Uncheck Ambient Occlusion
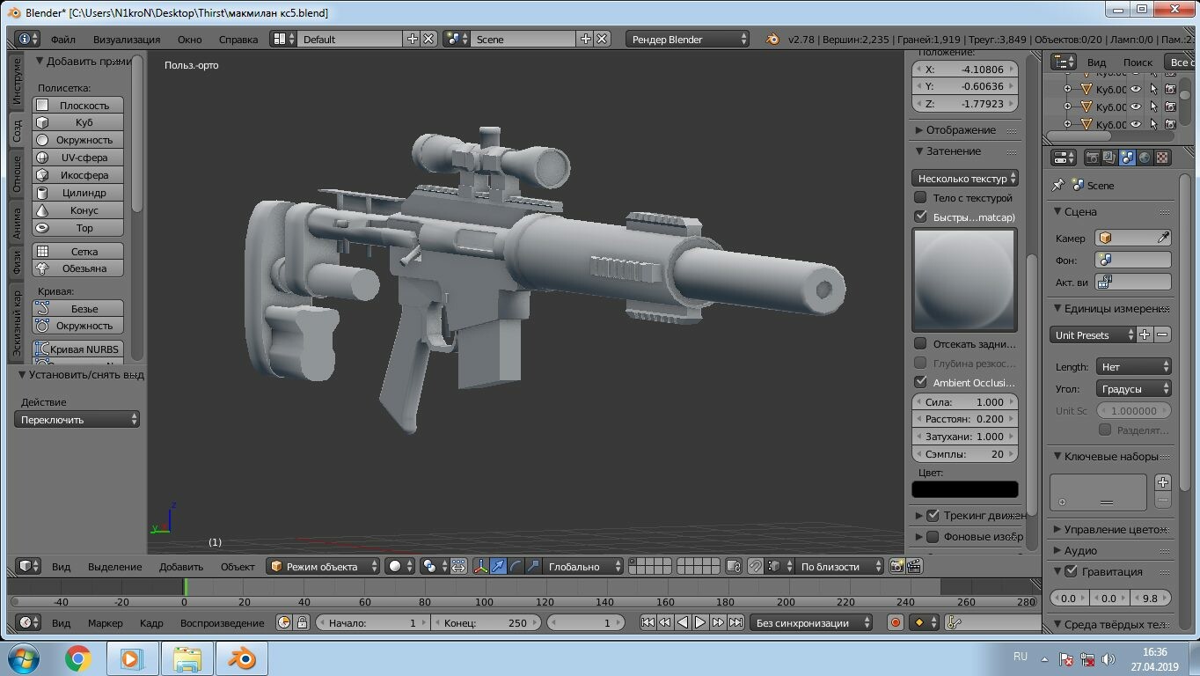This screenshot has height=676, width=1200. (920, 382)
